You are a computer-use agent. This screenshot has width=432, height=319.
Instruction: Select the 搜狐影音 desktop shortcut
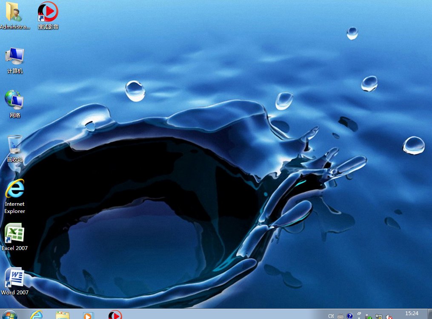[x=48, y=16]
